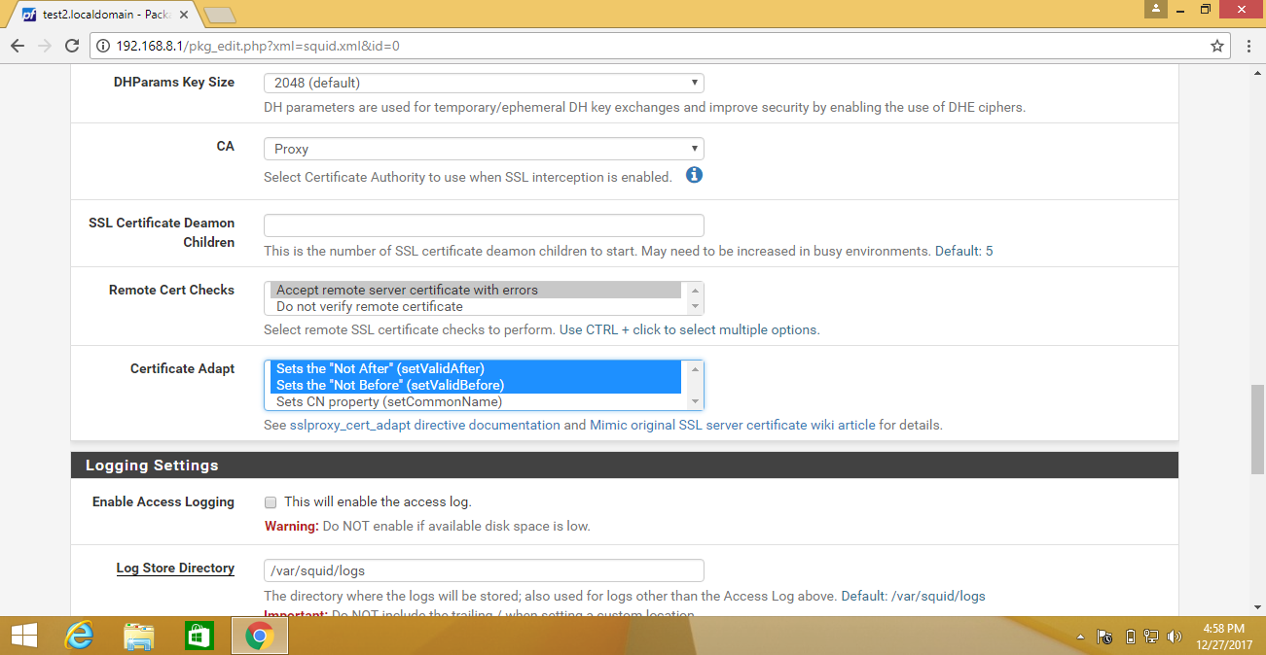
Task: Click the SSL Certificate Deamon Children field
Action: (484, 225)
